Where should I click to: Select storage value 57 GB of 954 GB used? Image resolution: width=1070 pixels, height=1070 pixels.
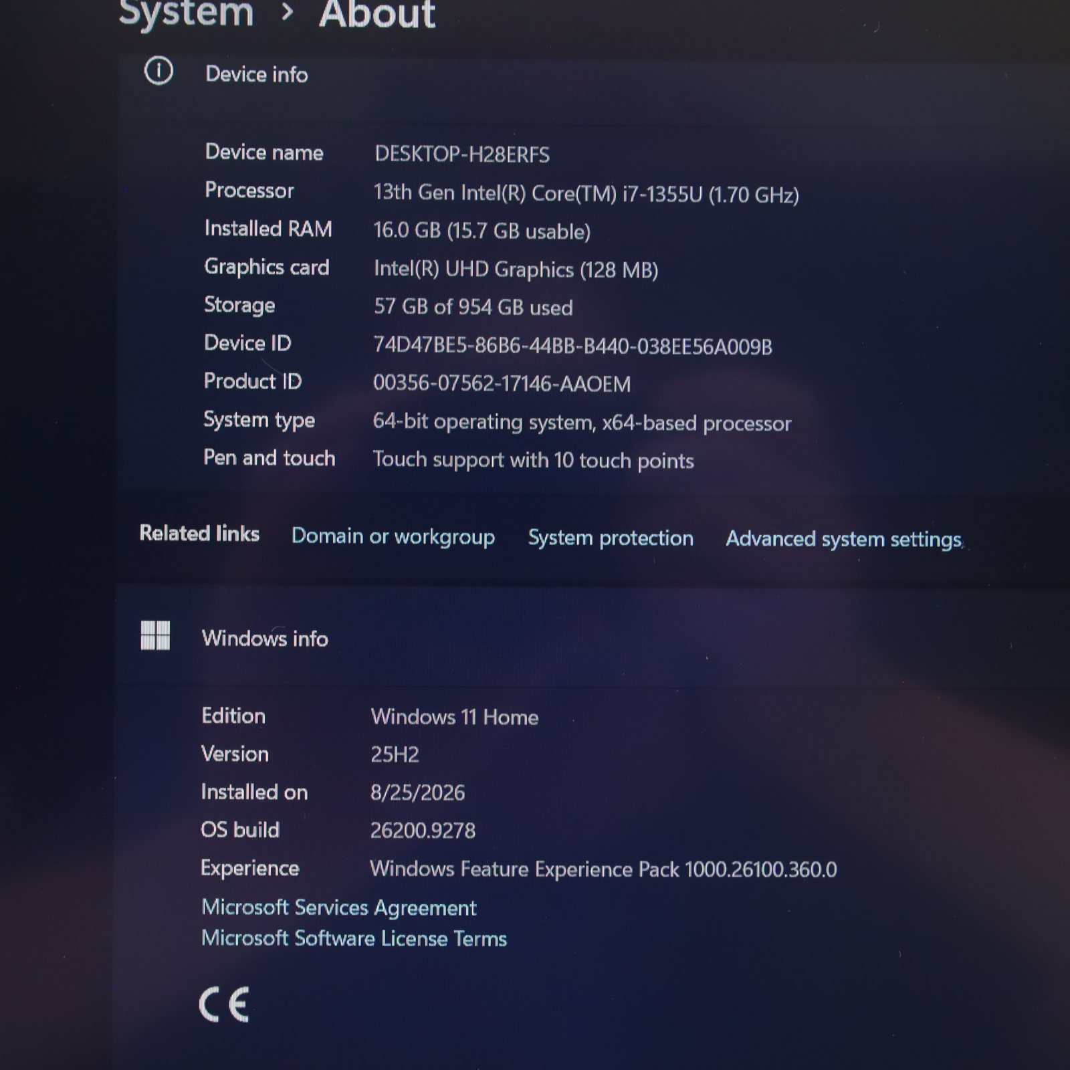coord(473,307)
